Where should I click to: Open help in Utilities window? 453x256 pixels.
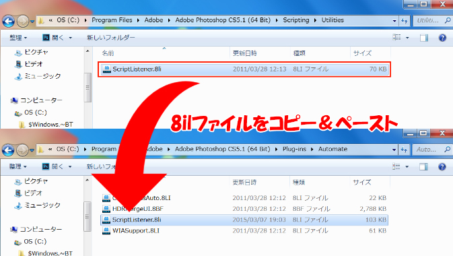pyautogui.click(x=442, y=38)
